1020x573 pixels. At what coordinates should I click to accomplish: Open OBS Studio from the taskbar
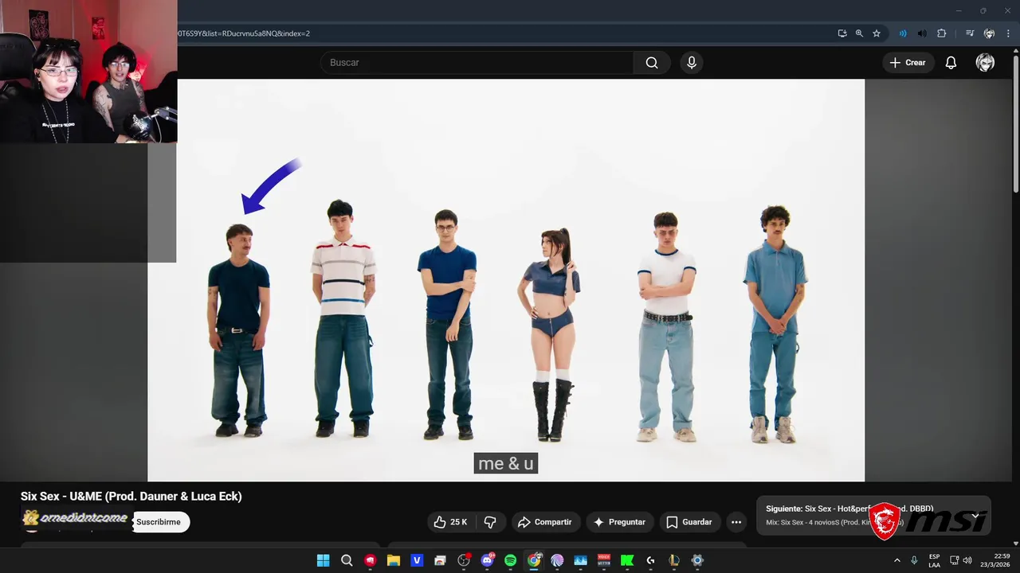pos(464,560)
